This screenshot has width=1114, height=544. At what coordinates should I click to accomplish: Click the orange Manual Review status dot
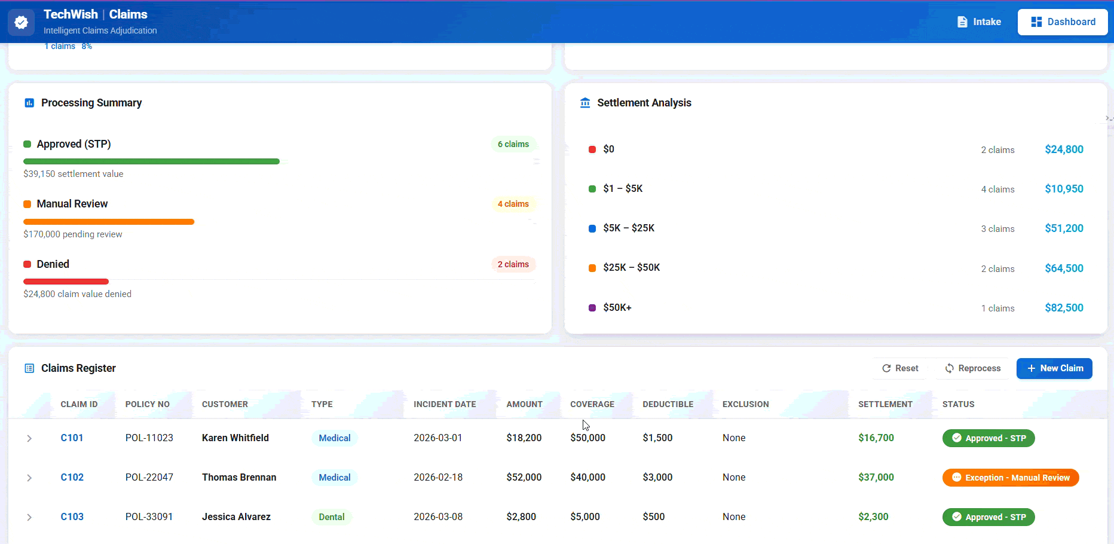pyautogui.click(x=27, y=204)
